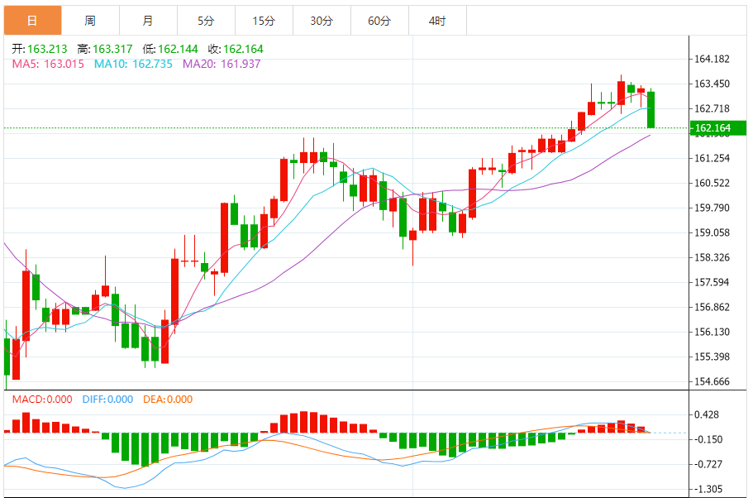Click the 164.182 price axis label

coord(712,59)
